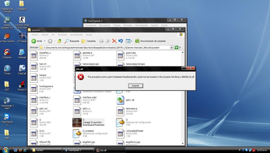Click Sincronización de carpetas icon

(137, 41)
